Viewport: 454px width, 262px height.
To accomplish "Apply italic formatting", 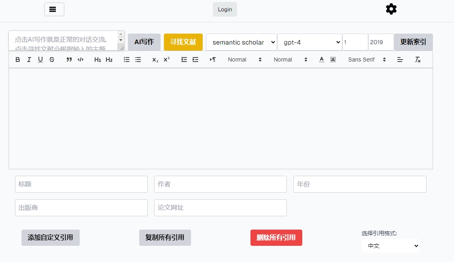I will point(29,60).
